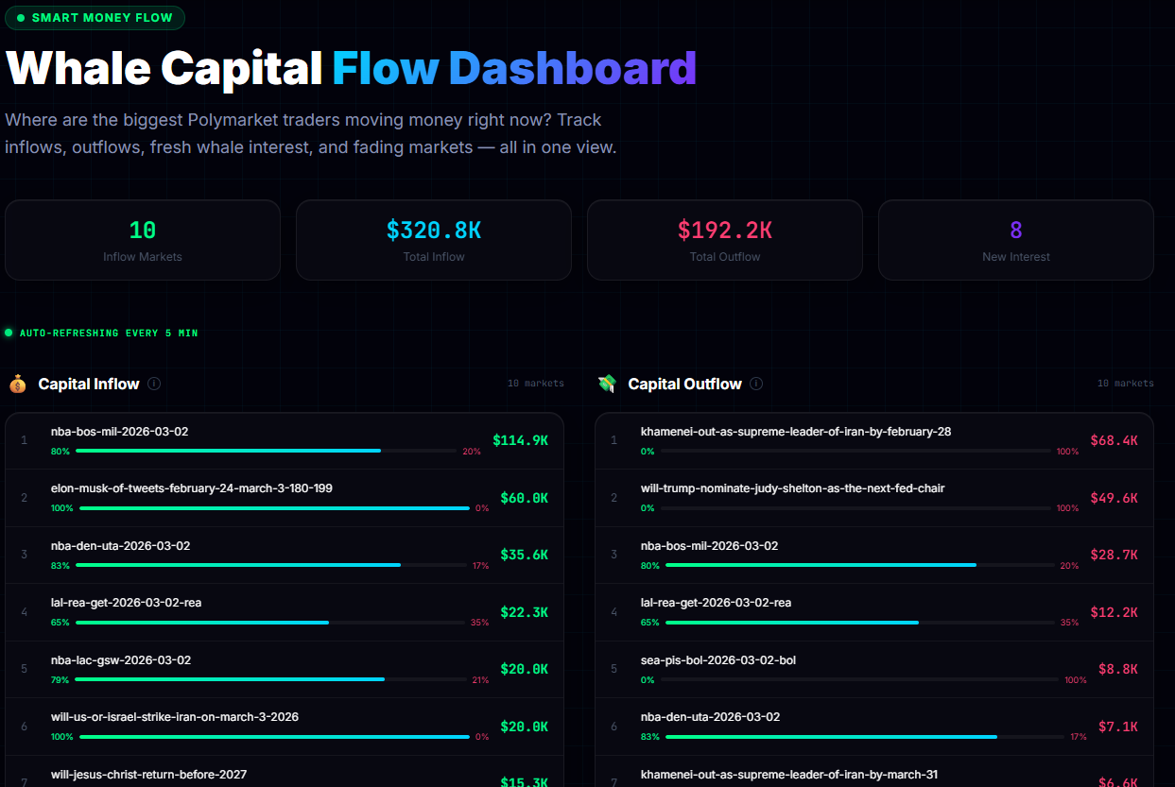Open nba-bos-mil-2026-03-02 in Capital Inflow list
This screenshot has width=1175, height=787.
tap(285, 440)
